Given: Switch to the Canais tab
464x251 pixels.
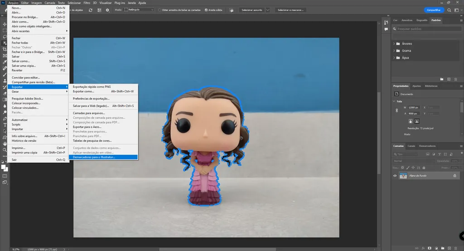Looking at the screenshot, I should point(411,146).
